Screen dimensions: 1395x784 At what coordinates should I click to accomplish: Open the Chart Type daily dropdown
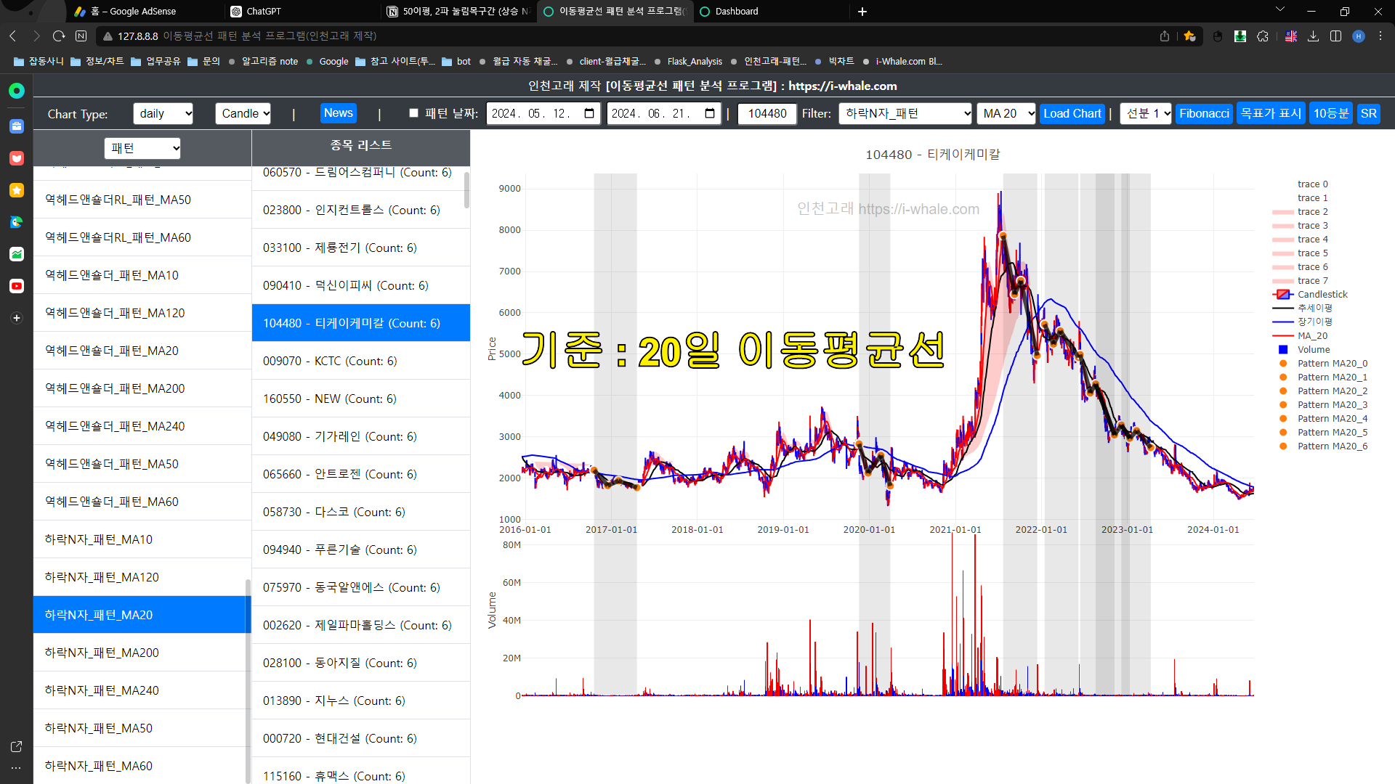pos(163,113)
